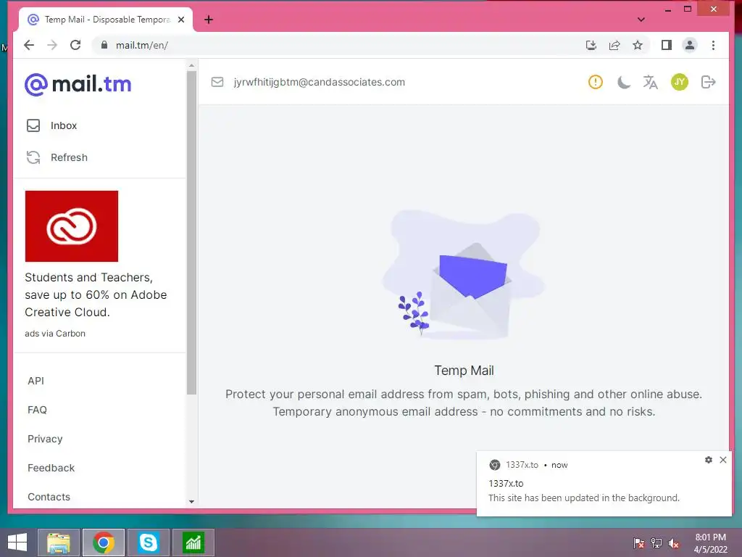Click the sidebar scroll up arrow
This screenshot has width=742, height=557.
tap(191, 65)
